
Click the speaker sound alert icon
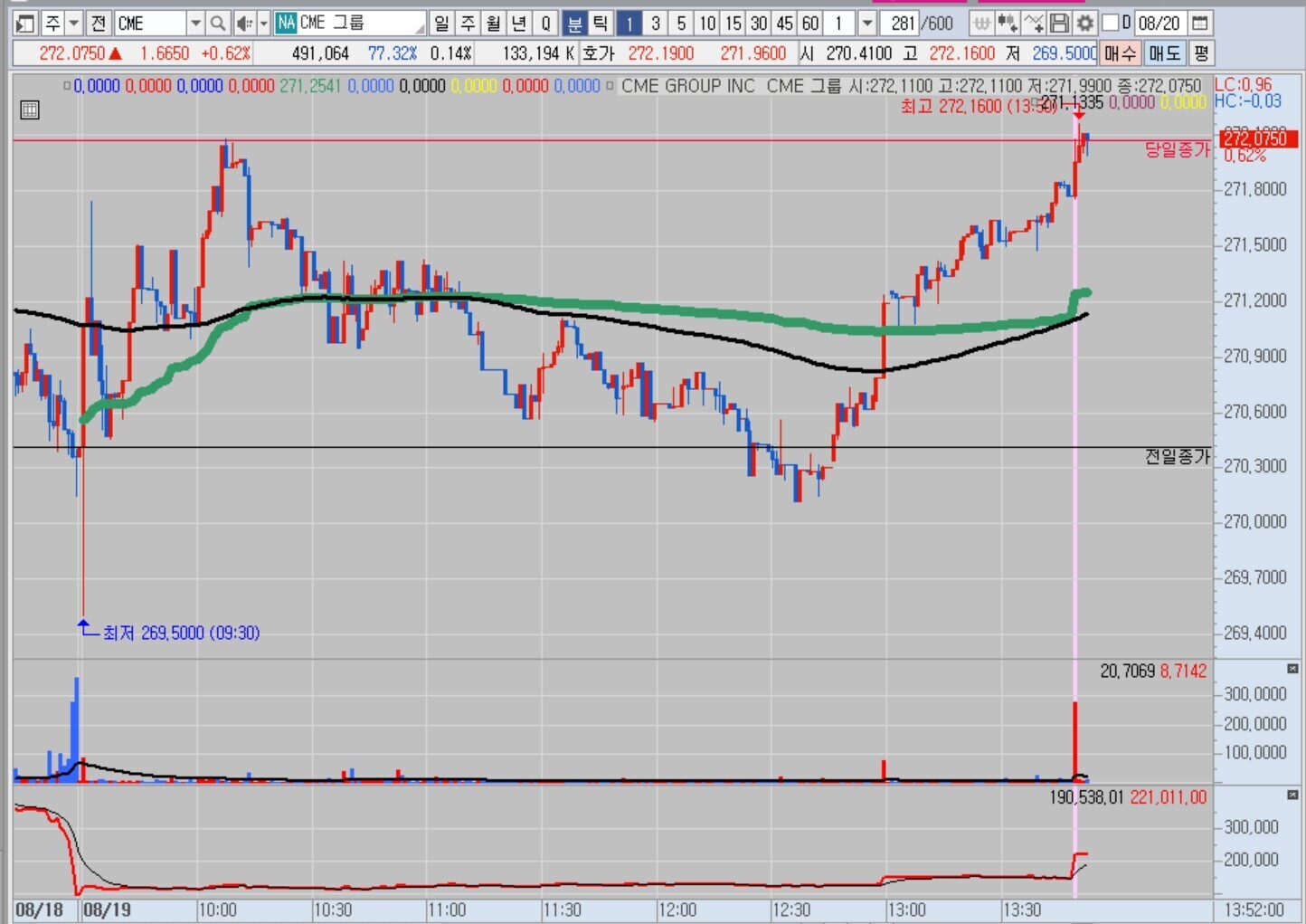coord(243,24)
